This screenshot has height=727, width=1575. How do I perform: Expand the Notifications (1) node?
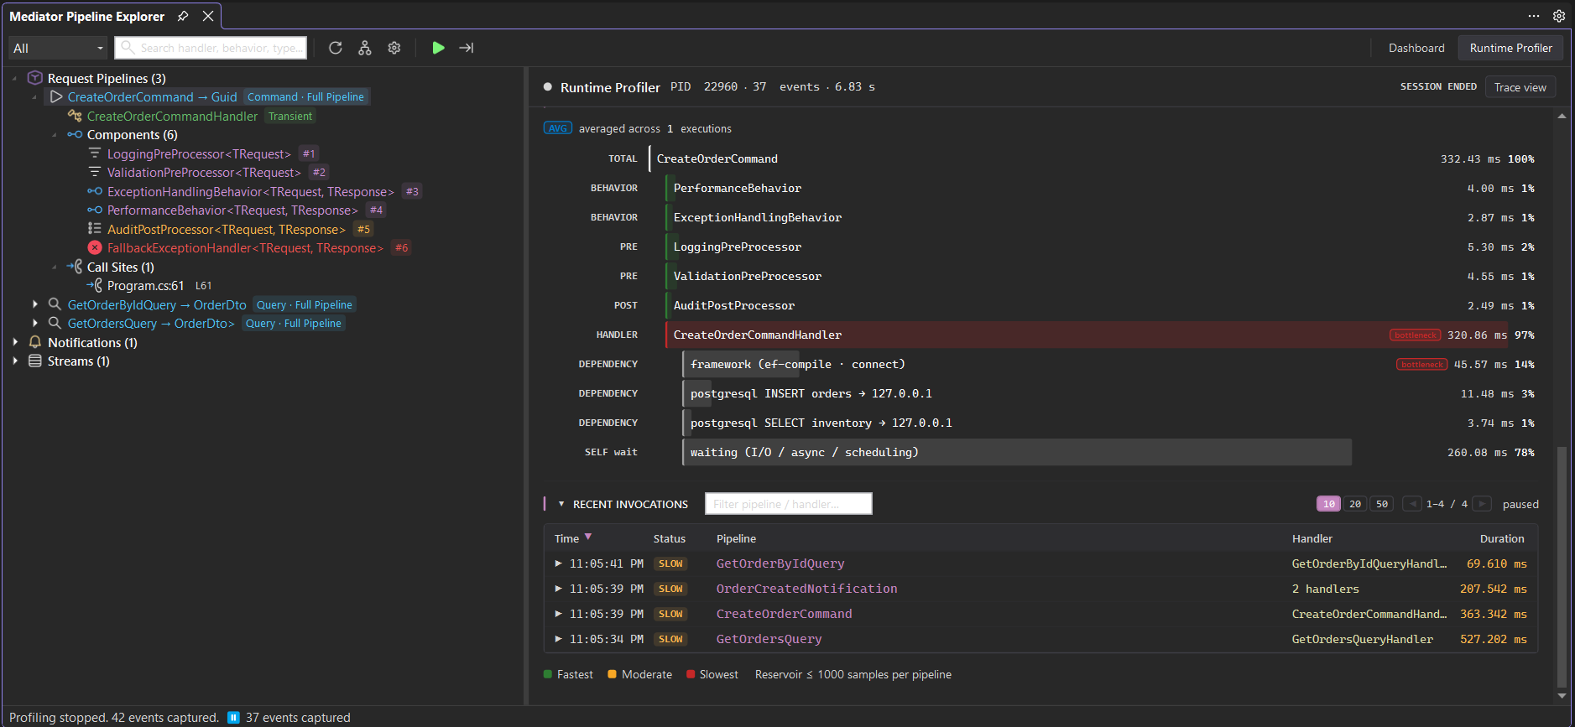pos(15,342)
